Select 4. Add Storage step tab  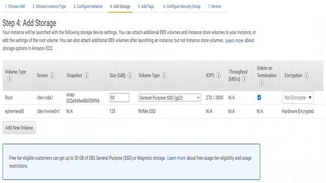(120, 7)
